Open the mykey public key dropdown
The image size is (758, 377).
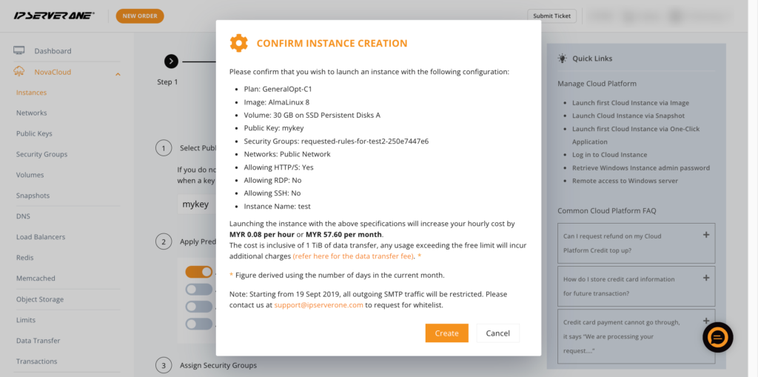coord(197,204)
